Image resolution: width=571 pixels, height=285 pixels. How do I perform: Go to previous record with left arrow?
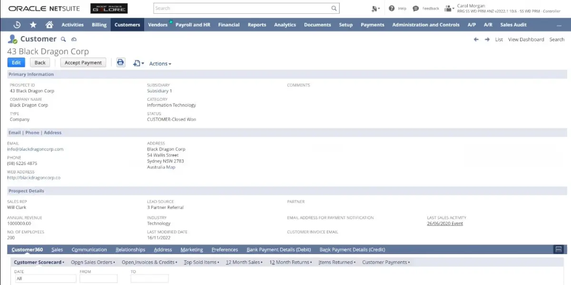(476, 39)
